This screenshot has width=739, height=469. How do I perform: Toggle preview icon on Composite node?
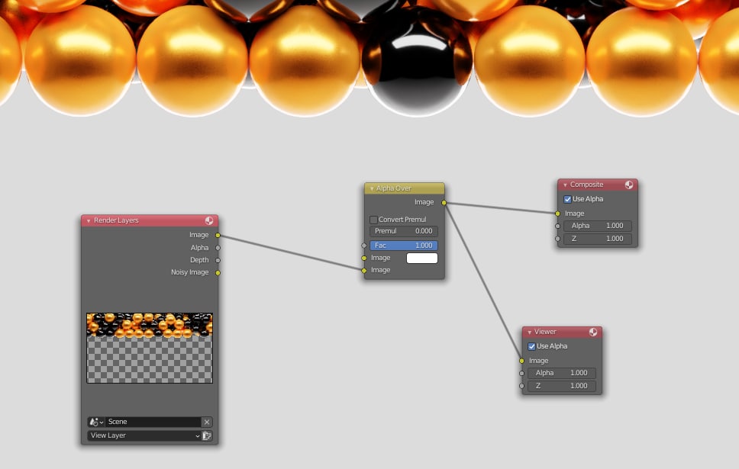click(629, 185)
